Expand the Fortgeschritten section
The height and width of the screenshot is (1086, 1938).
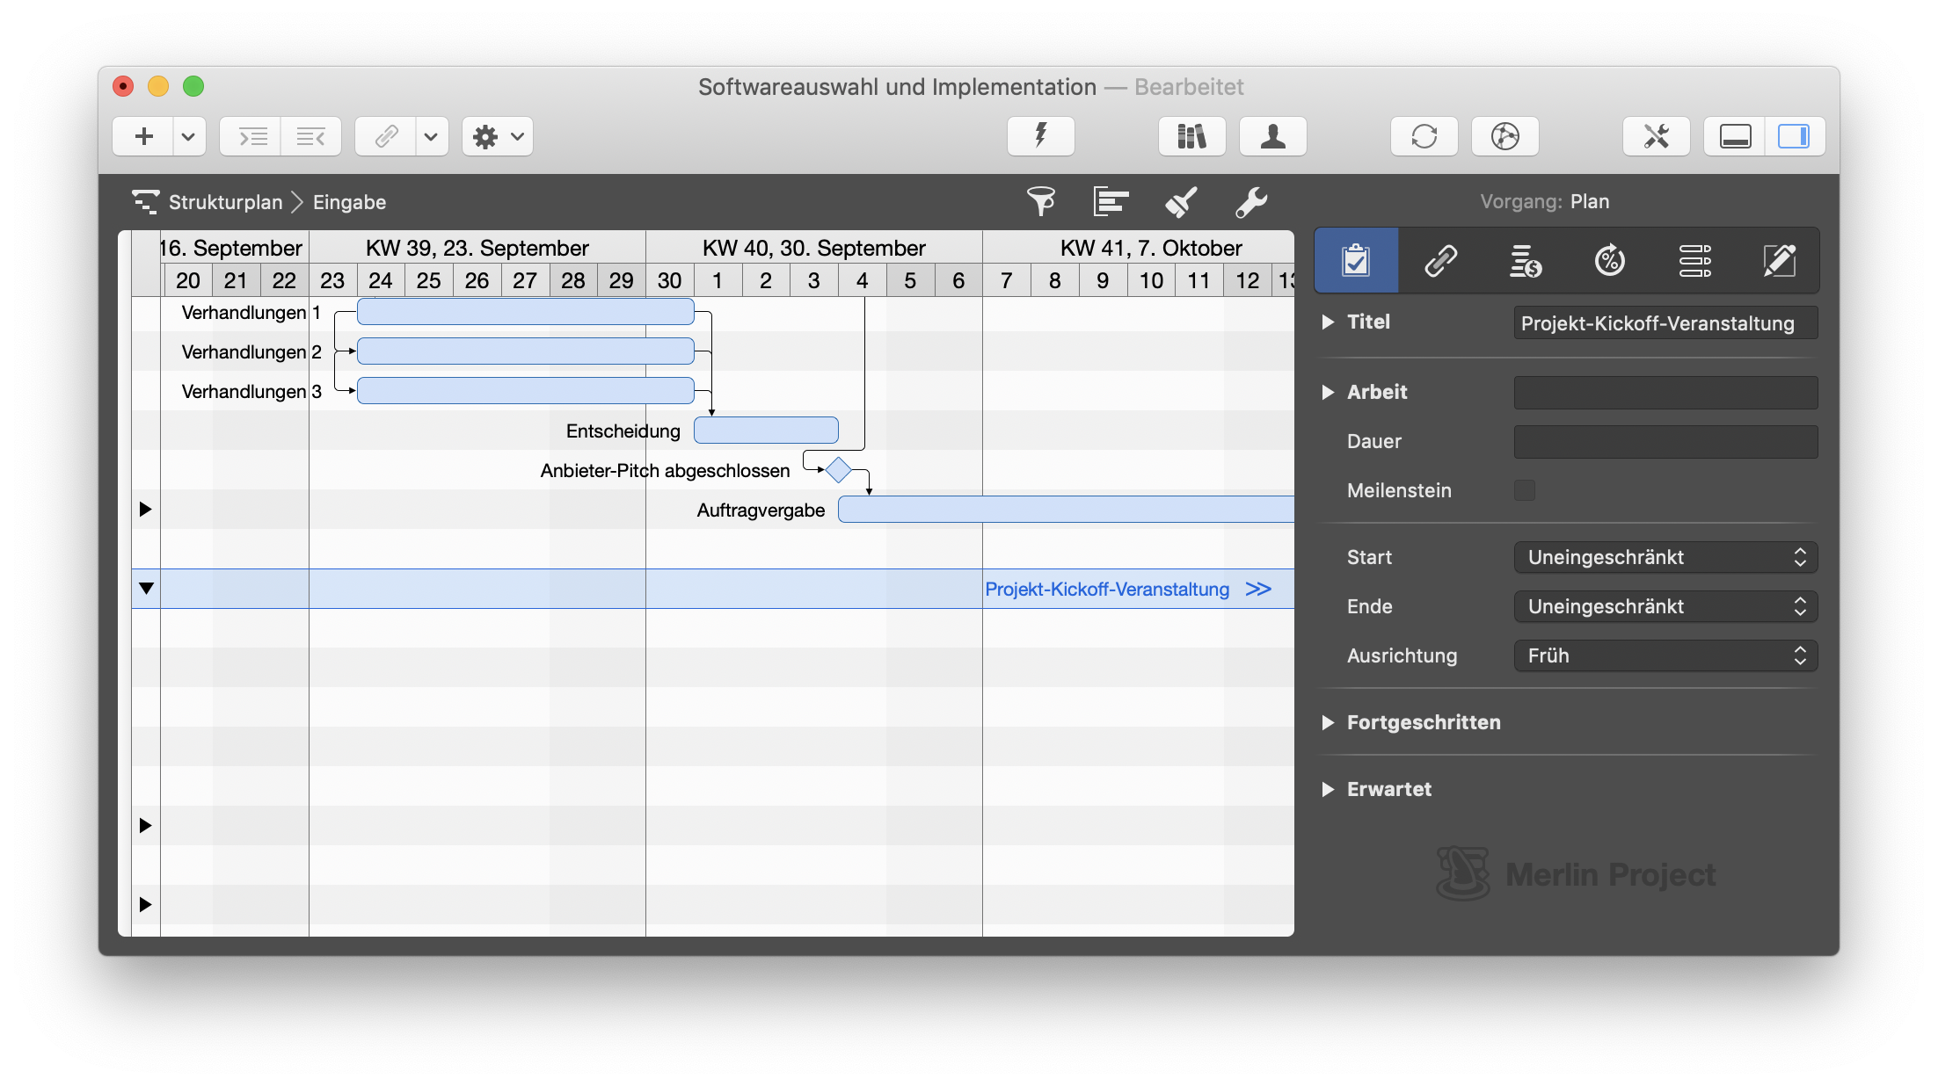tap(1329, 722)
